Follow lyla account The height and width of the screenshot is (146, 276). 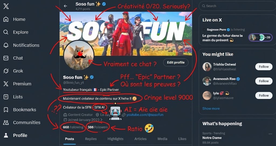click(264, 95)
